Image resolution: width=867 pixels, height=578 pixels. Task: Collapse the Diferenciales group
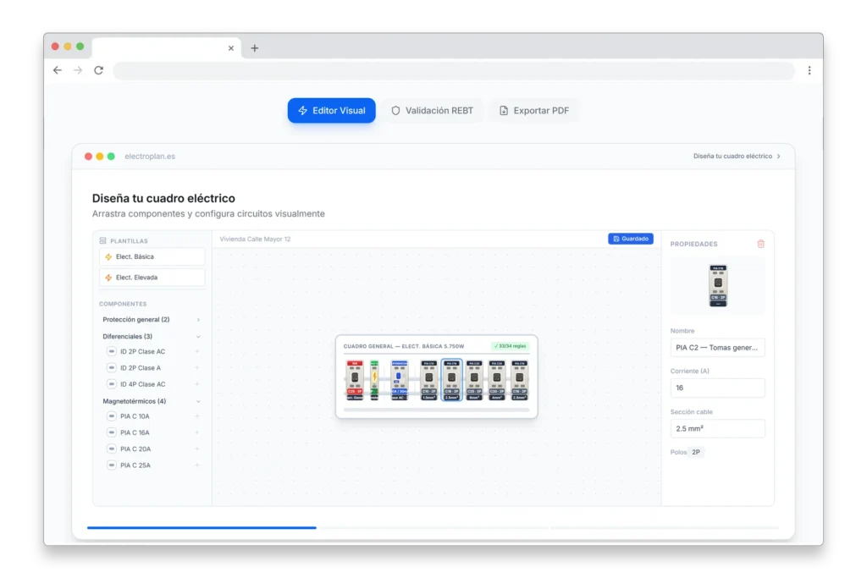tap(151, 336)
